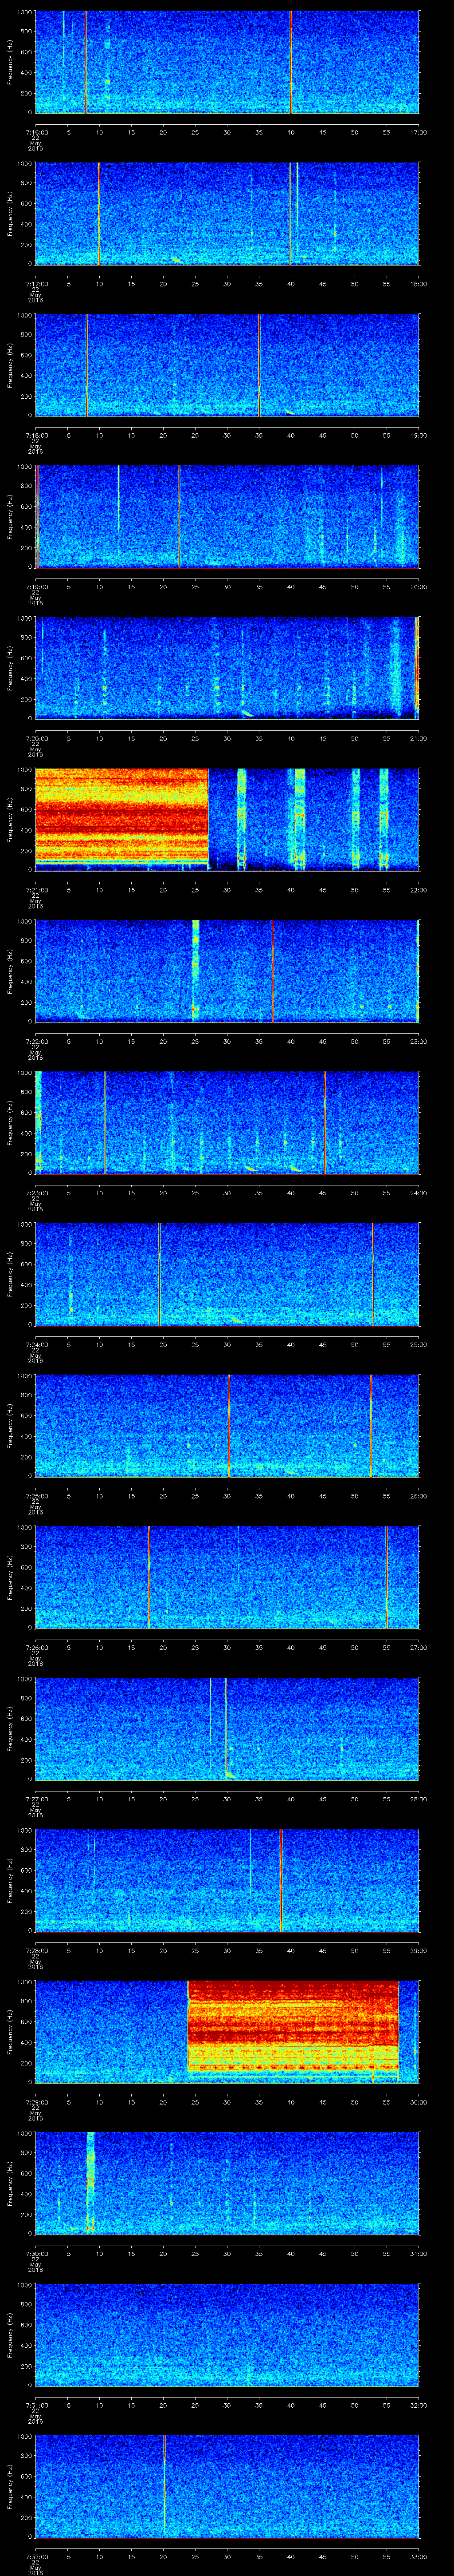The width and height of the screenshot is (454, 2576).
Task: Click the 7:21:00 time axis label
Action: click(x=36, y=890)
